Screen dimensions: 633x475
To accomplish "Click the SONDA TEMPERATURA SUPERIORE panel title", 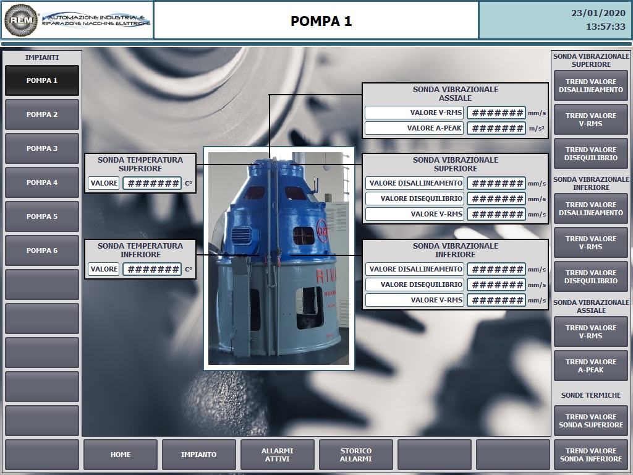I will click(x=140, y=165).
